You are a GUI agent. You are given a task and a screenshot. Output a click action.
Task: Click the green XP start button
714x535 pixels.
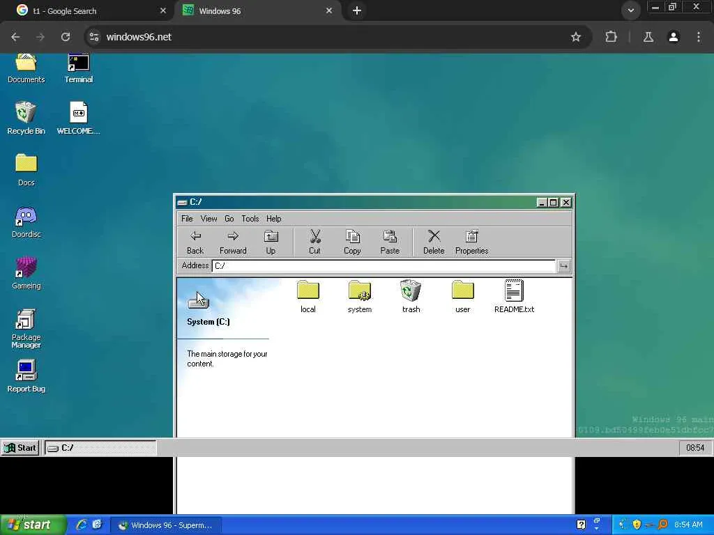tap(33, 525)
